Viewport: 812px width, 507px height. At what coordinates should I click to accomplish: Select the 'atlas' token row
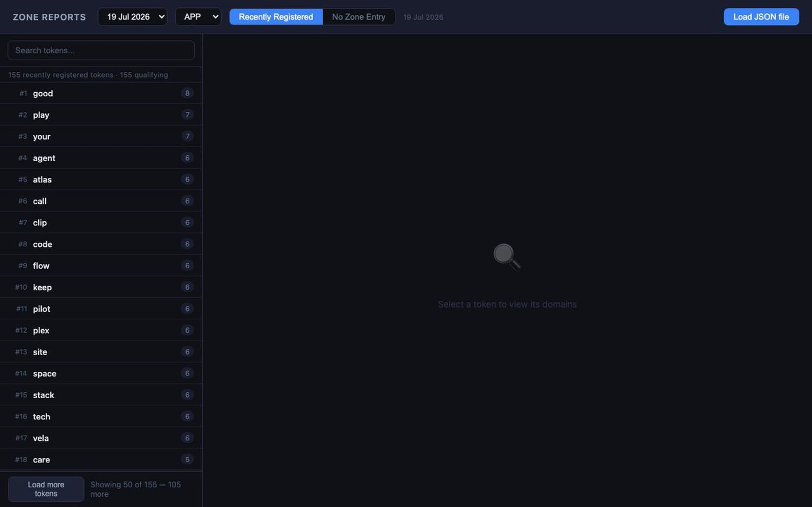[101, 180]
